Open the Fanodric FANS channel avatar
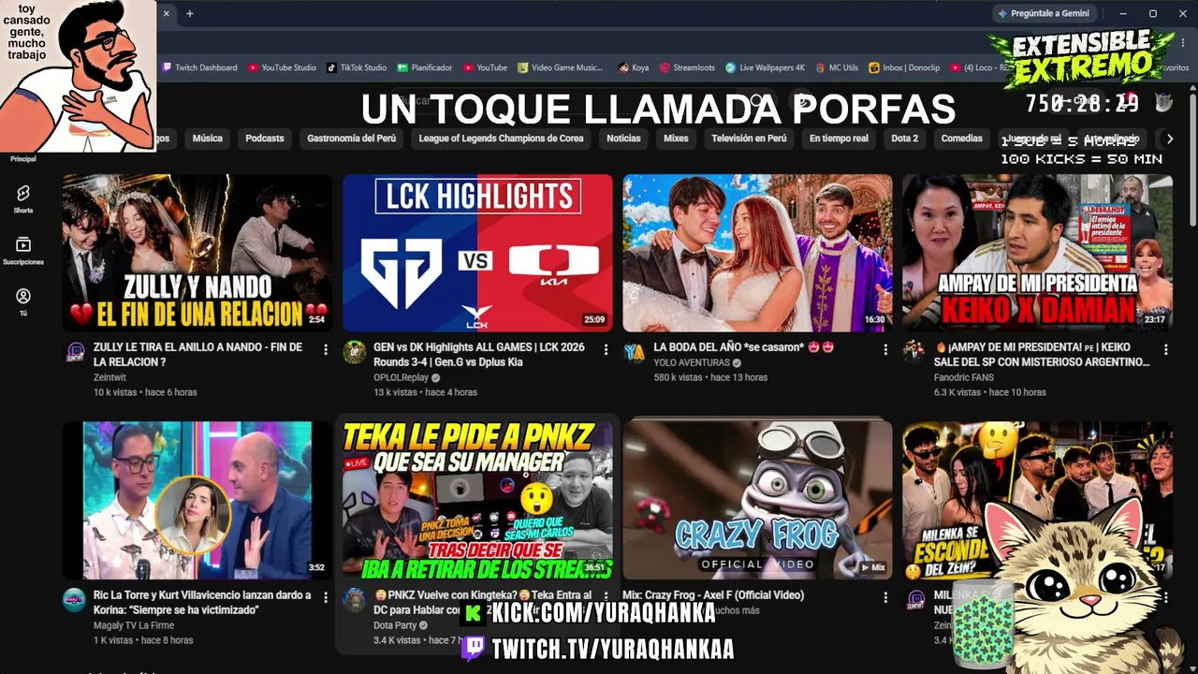Image resolution: width=1198 pixels, height=674 pixels. 913,353
